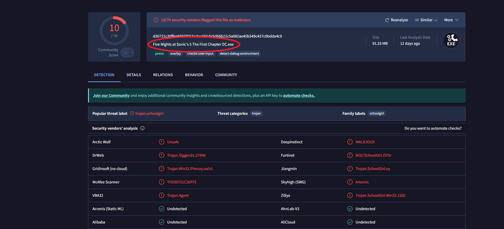Click the info icon beside Security vendors' analysis
The width and height of the screenshot is (504, 229).
coord(142,128)
